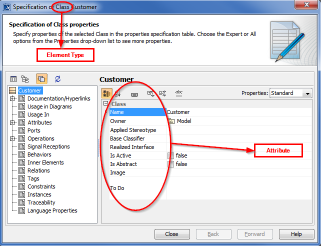Collapse the Class property group
Viewport: 321px width, 246px height.
(x=105, y=103)
